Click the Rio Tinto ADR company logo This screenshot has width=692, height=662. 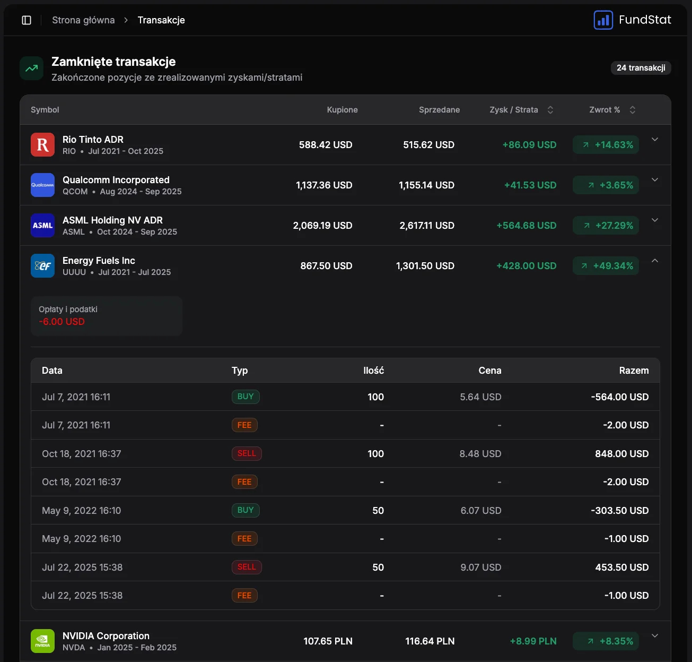click(x=42, y=144)
